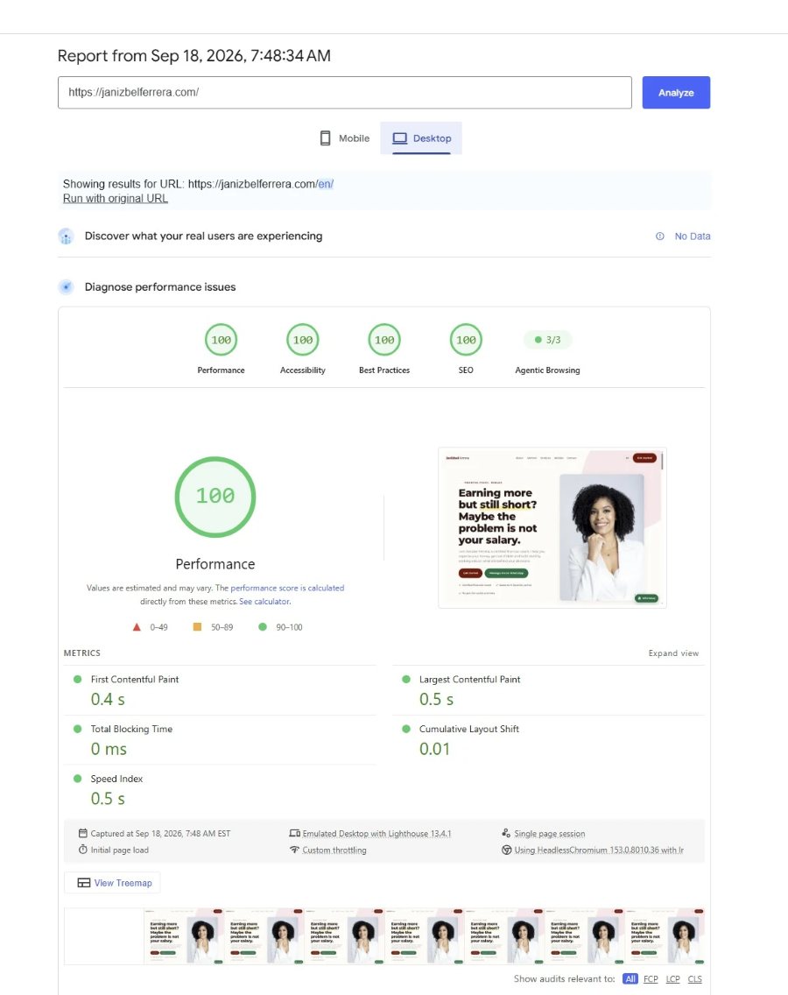788x995 pixels.
Task: Click the Total Blocking Time metric
Action: (220, 740)
